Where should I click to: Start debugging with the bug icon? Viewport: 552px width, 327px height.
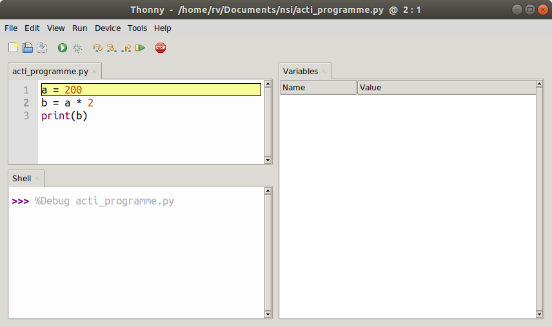click(x=77, y=48)
